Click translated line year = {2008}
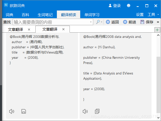161x121 pixels. tap(94, 89)
